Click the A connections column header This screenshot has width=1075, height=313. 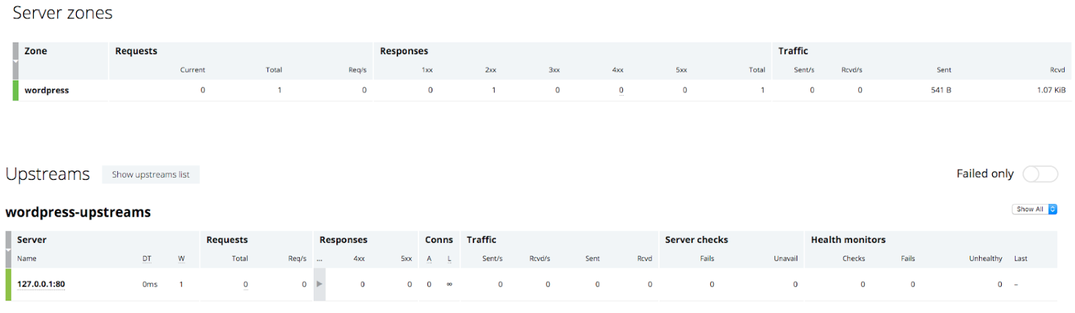(429, 259)
